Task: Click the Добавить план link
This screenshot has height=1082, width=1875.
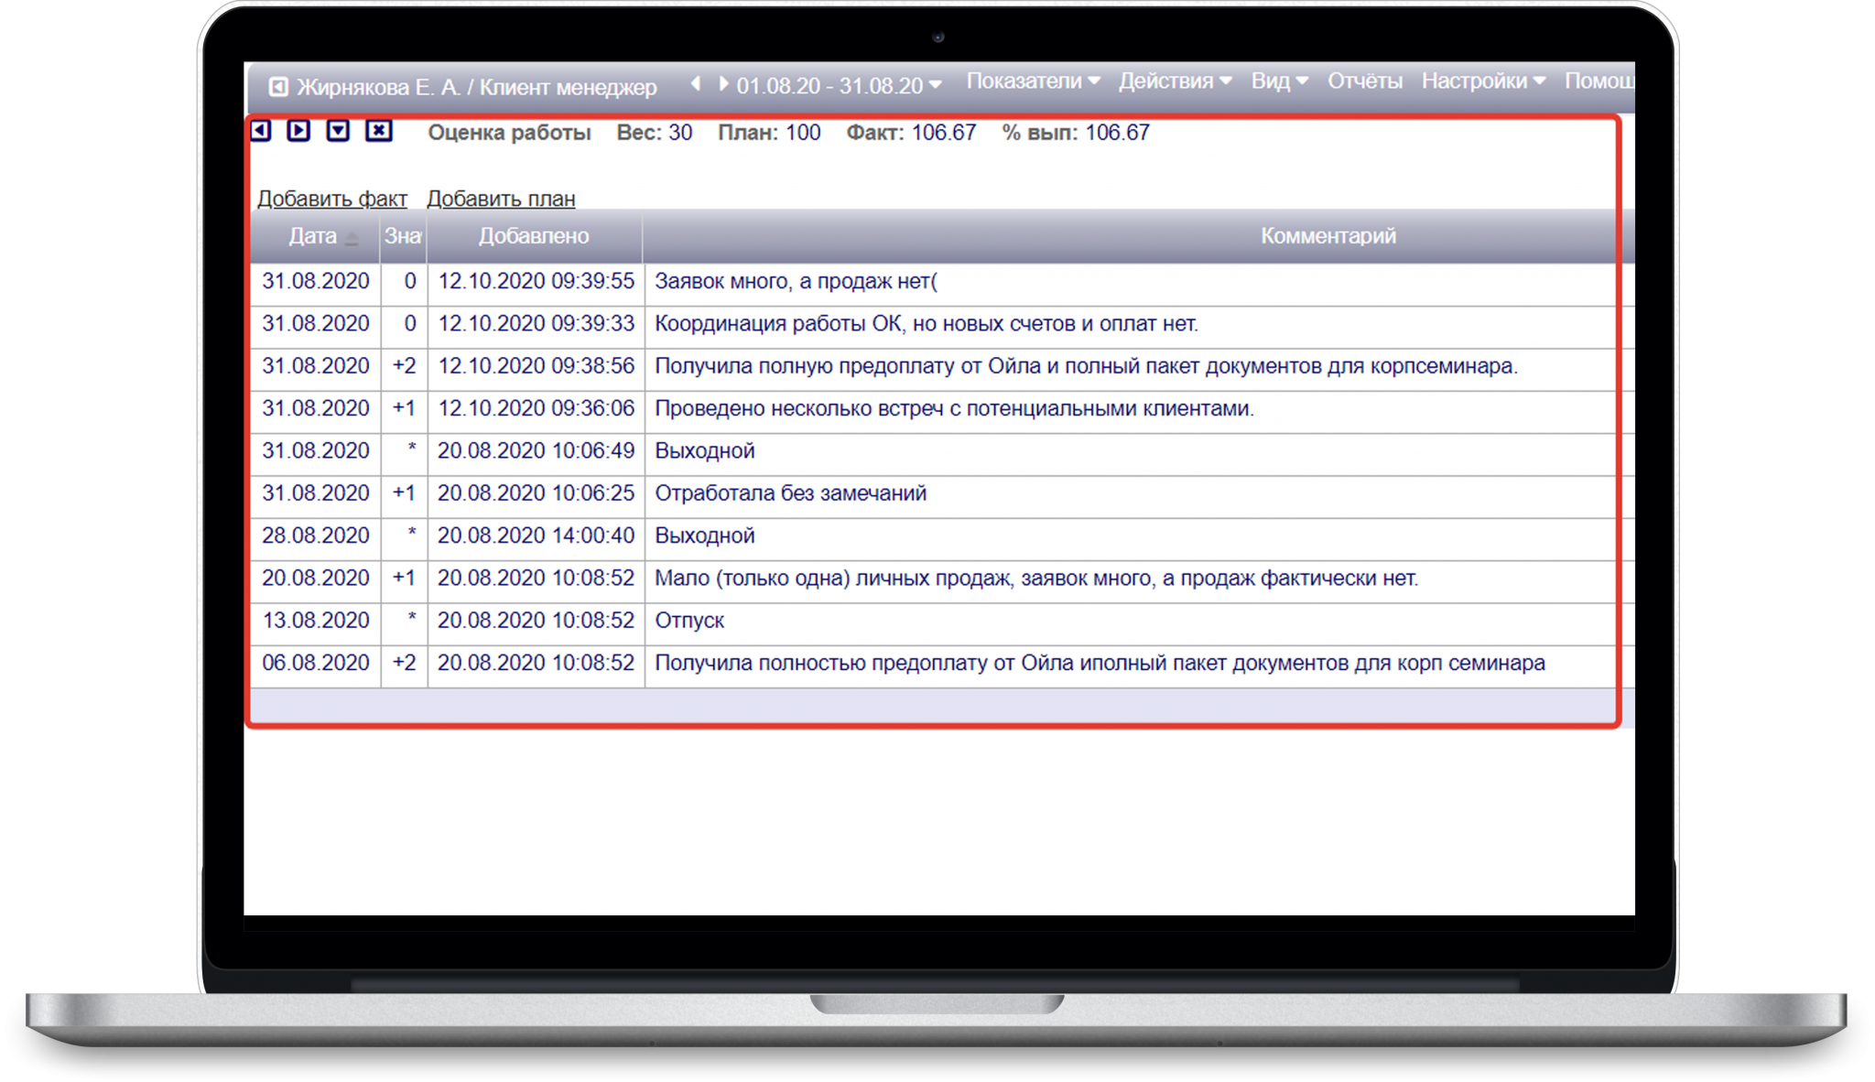Action: click(501, 199)
